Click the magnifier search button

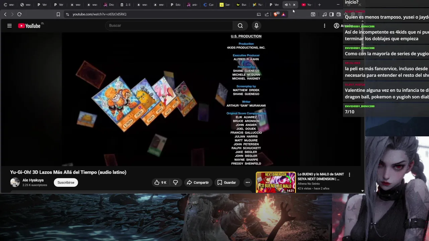(x=240, y=25)
